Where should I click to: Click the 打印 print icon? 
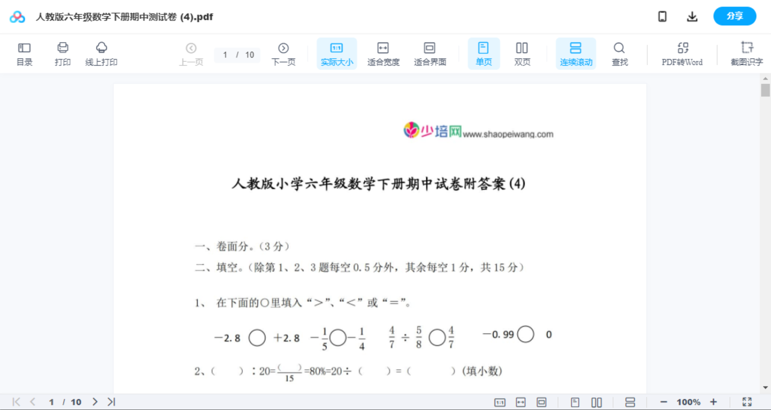[62, 53]
